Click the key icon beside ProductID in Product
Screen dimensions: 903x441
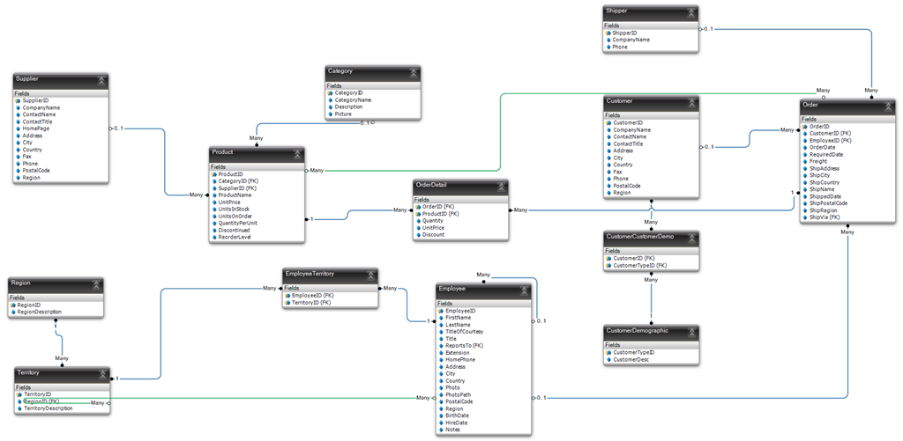(x=214, y=174)
